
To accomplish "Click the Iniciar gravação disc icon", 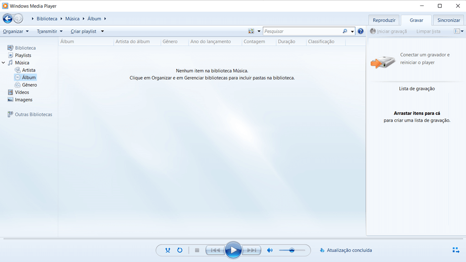I will pyautogui.click(x=373, y=31).
